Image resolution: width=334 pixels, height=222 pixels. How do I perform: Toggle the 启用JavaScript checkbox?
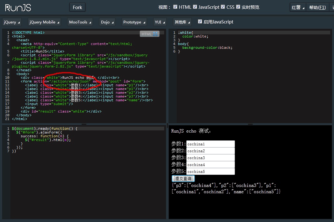click(200, 22)
